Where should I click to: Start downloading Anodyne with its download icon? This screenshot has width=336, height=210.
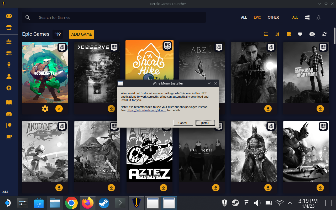[59, 188]
